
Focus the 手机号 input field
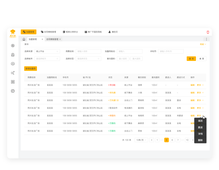click(171, 51)
